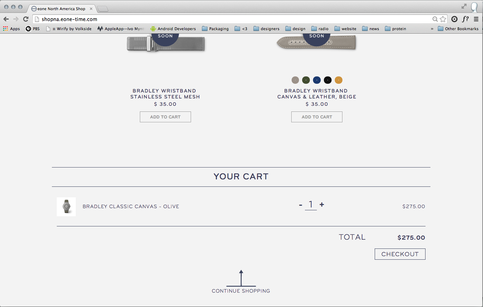Click the Continue Shopping up arrow

pyautogui.click(x=241, y=278)
